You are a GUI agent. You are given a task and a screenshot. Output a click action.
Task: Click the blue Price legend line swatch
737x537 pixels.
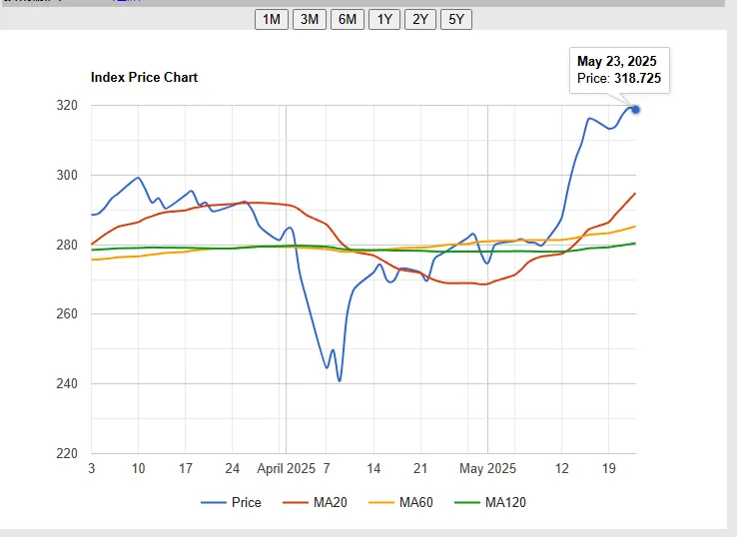click(x=214, y=503)
